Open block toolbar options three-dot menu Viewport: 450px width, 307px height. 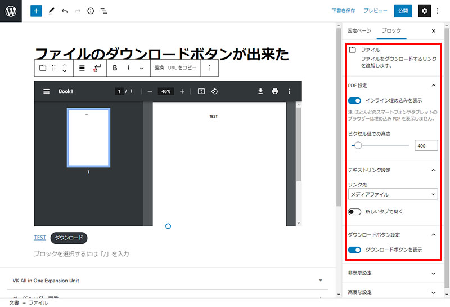coord(210,68)
